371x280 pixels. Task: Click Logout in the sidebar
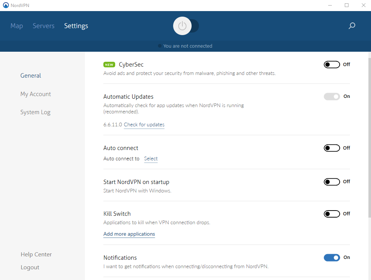pos(30,267)
